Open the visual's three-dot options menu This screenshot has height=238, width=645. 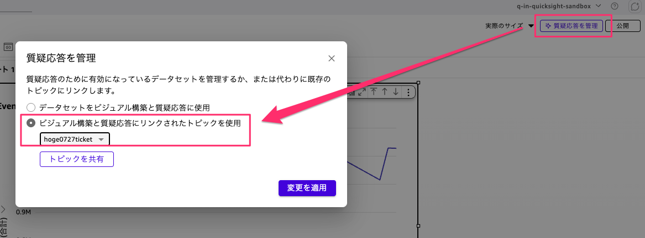click(x=408, y=92)
